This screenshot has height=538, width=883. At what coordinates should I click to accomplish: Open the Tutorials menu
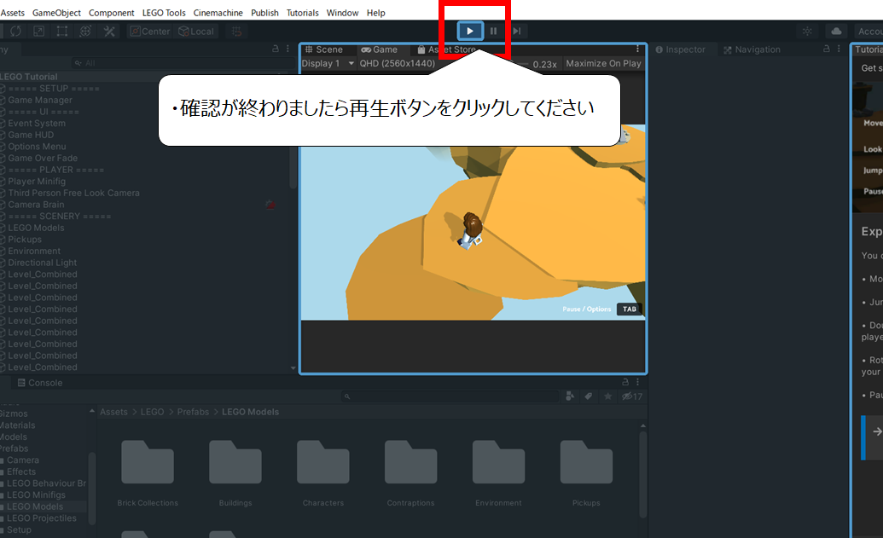302,13
